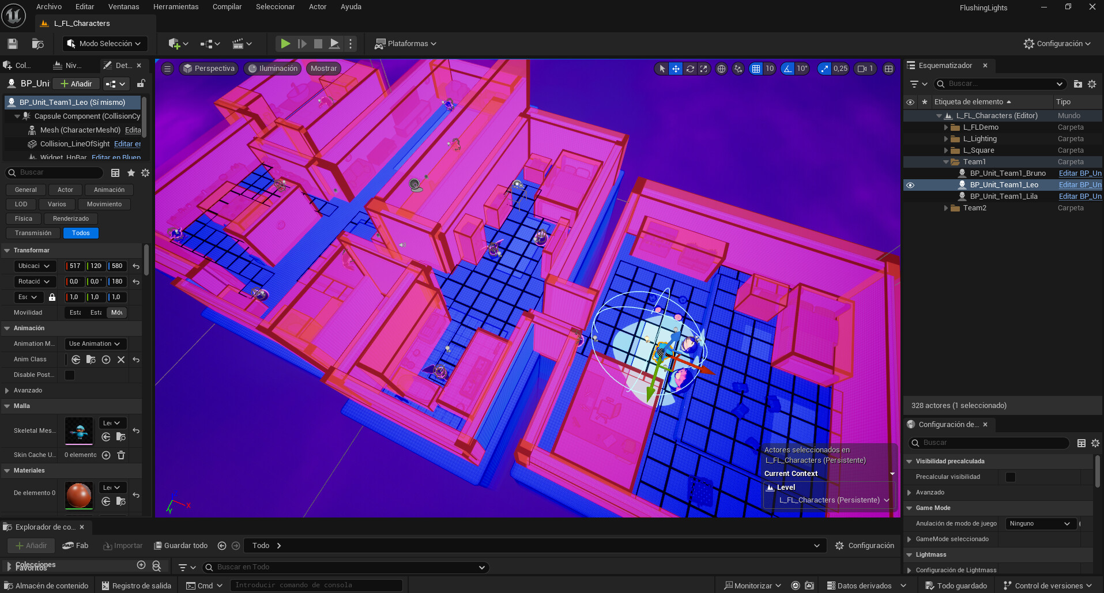Switch to the Esquematizador tab
The width and height of the screenshot is (1104, 593).
pyautogui.click(x=945, y=66)
